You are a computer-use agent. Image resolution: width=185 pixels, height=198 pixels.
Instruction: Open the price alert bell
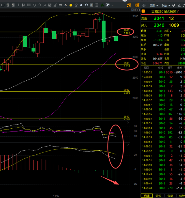point(81,5)
